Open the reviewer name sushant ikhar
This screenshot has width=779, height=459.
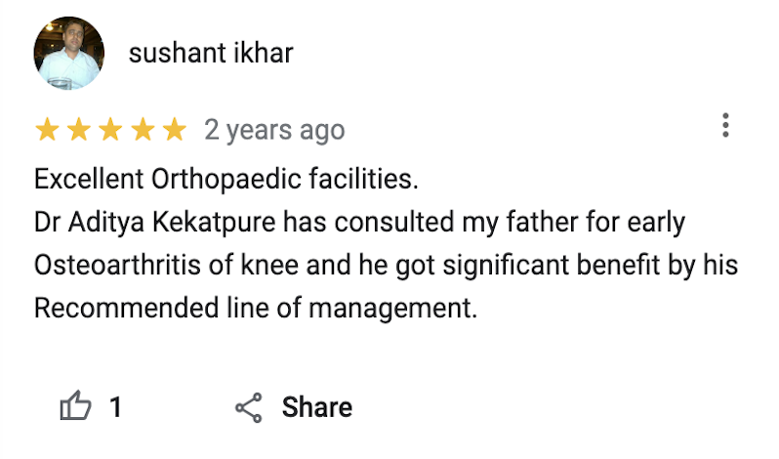coord(210,53)
